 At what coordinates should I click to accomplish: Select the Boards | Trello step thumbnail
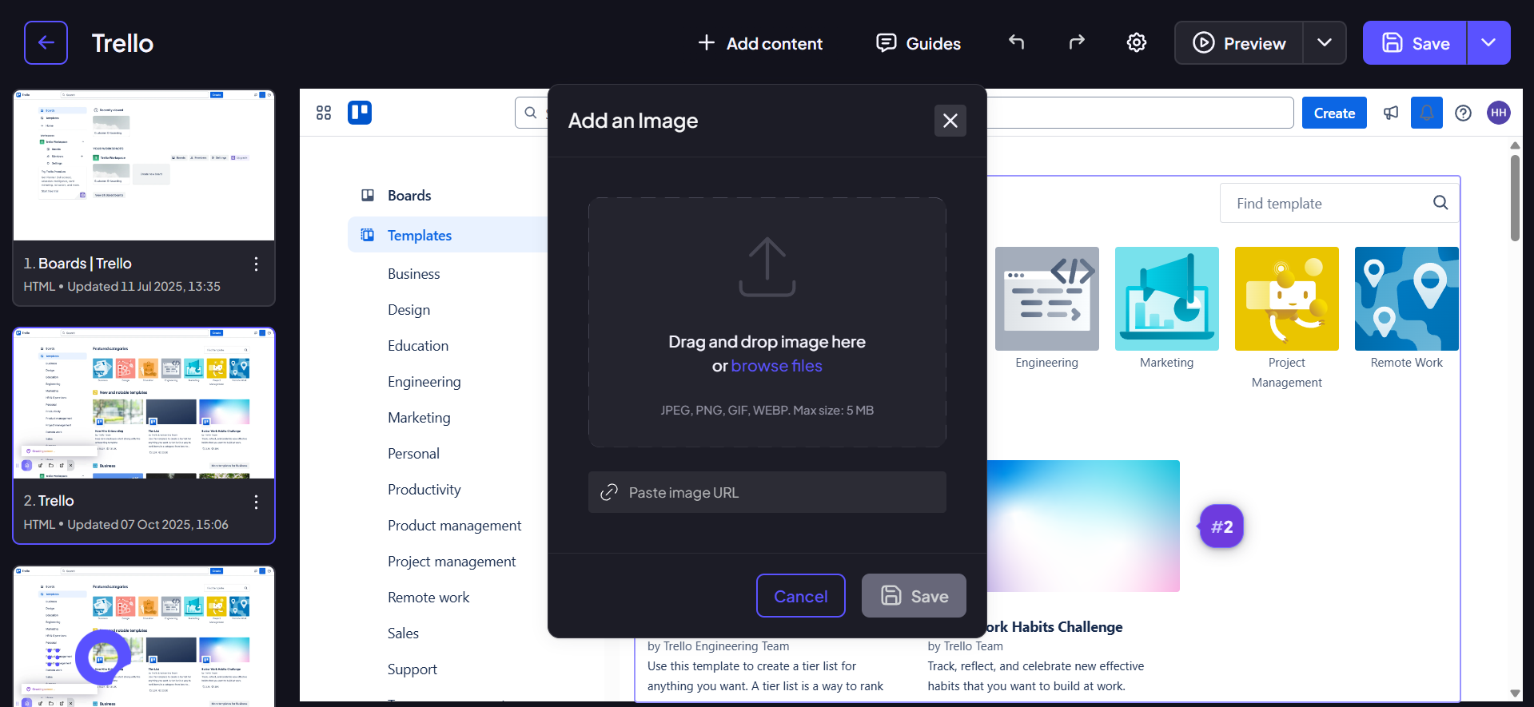pos(144,165)
